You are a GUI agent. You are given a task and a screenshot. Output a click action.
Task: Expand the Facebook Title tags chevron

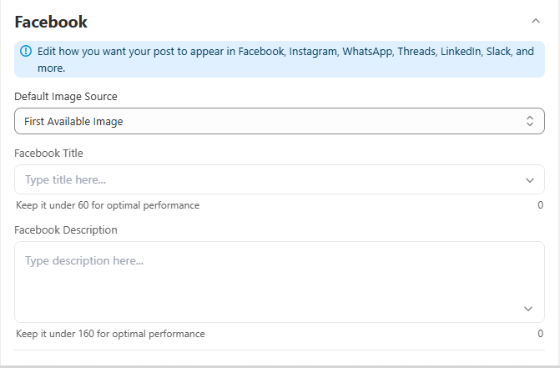click(530, 180)
